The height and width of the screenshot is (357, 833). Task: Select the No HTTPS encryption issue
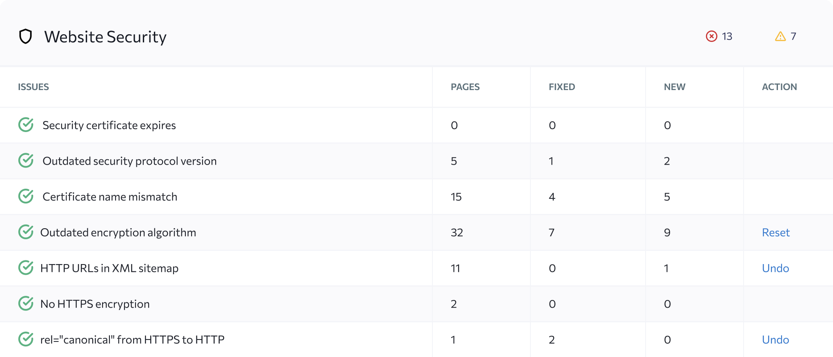(x=95, y=304)
